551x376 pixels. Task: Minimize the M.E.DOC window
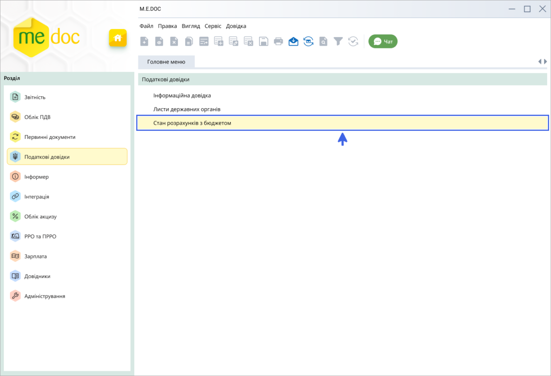coord(511,9)
